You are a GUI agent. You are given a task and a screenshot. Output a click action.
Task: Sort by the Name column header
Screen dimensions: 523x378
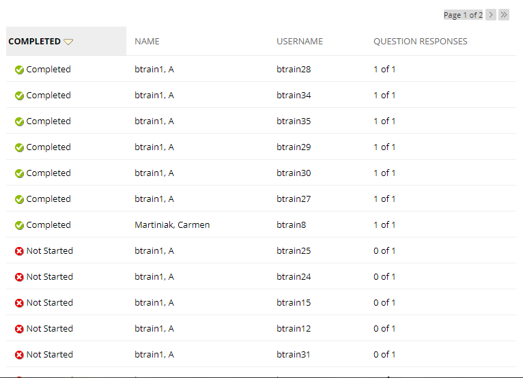[x=147, y=42]
